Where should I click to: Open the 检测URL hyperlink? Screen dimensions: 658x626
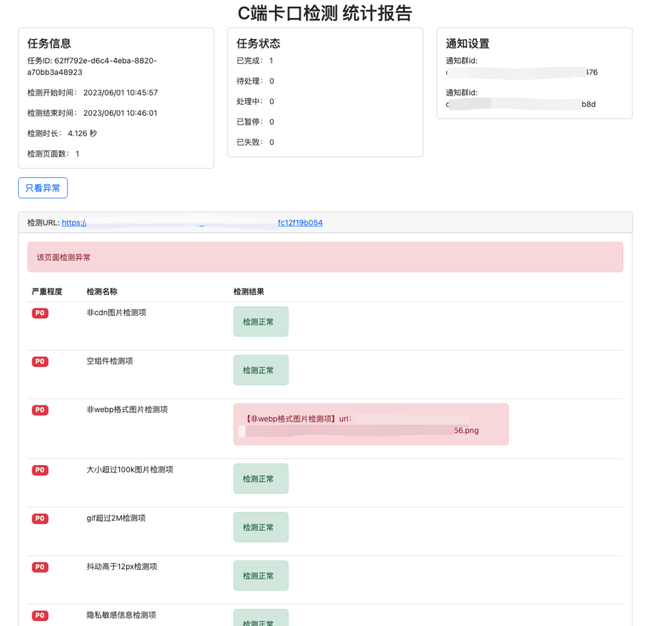point(192,223)
